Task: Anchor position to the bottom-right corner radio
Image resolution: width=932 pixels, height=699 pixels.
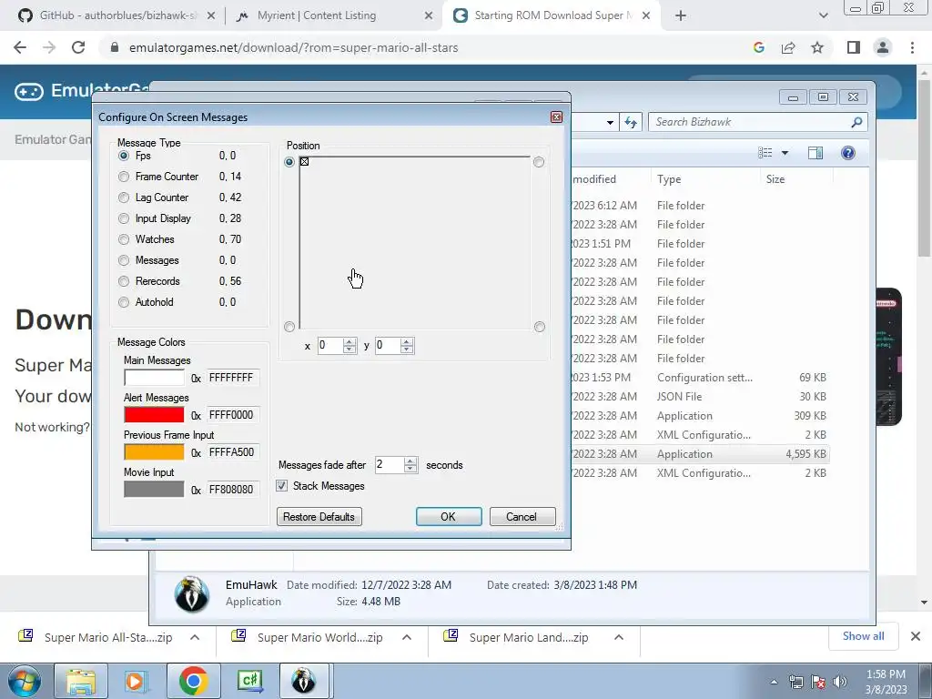Action: (x=539, y=327)
